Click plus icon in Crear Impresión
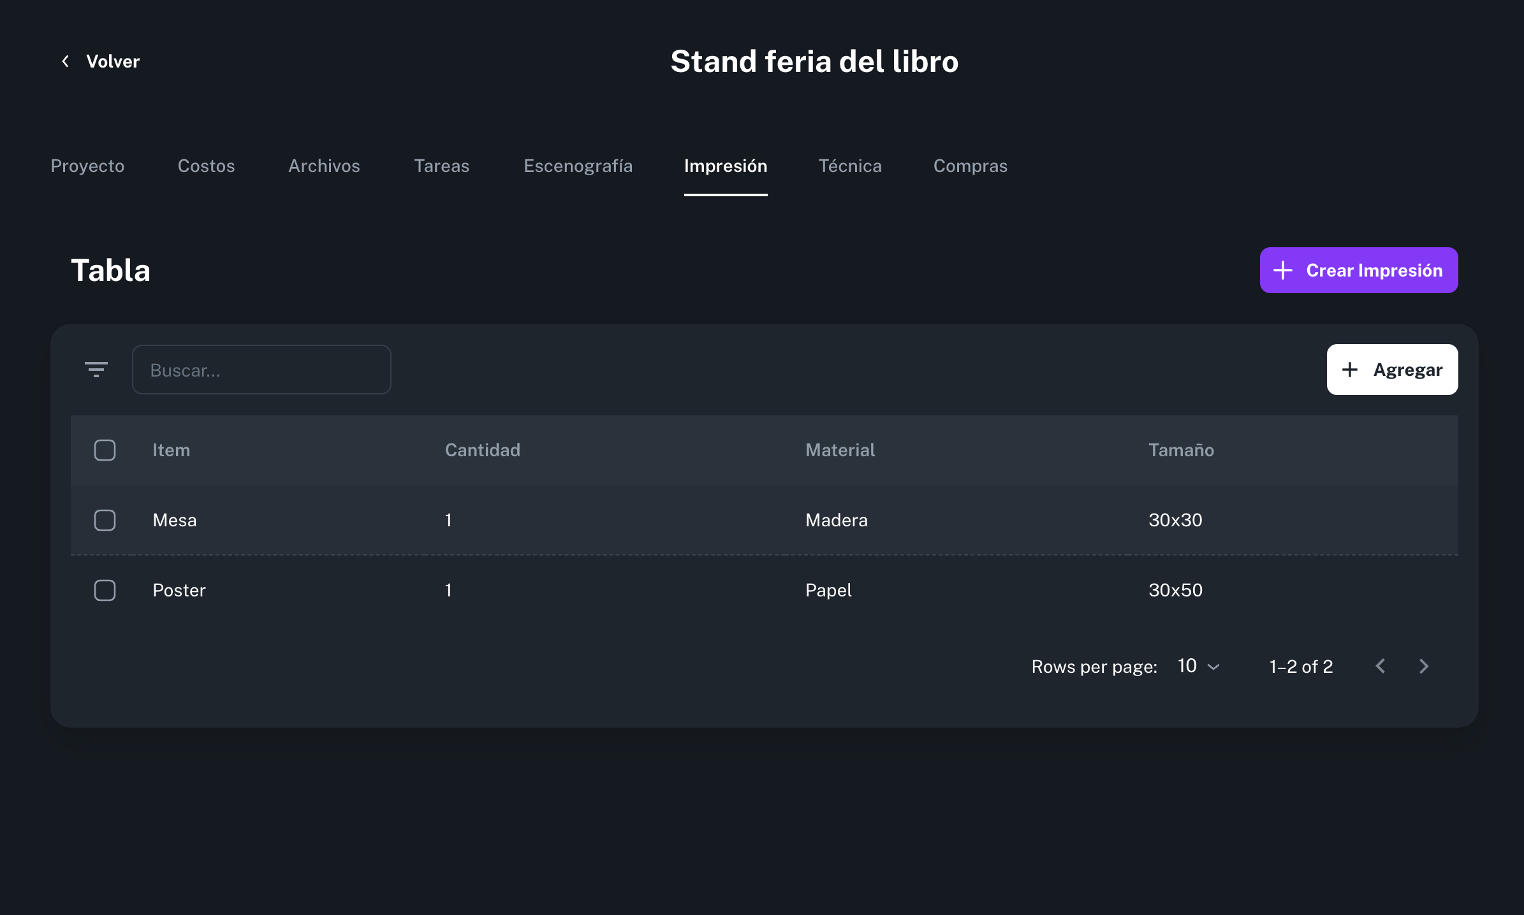Screen dimensions: 1524x915 click(1283, 270)
